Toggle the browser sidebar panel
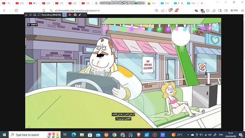Screen dimensions: 245x138 click(x=220, y=10)
